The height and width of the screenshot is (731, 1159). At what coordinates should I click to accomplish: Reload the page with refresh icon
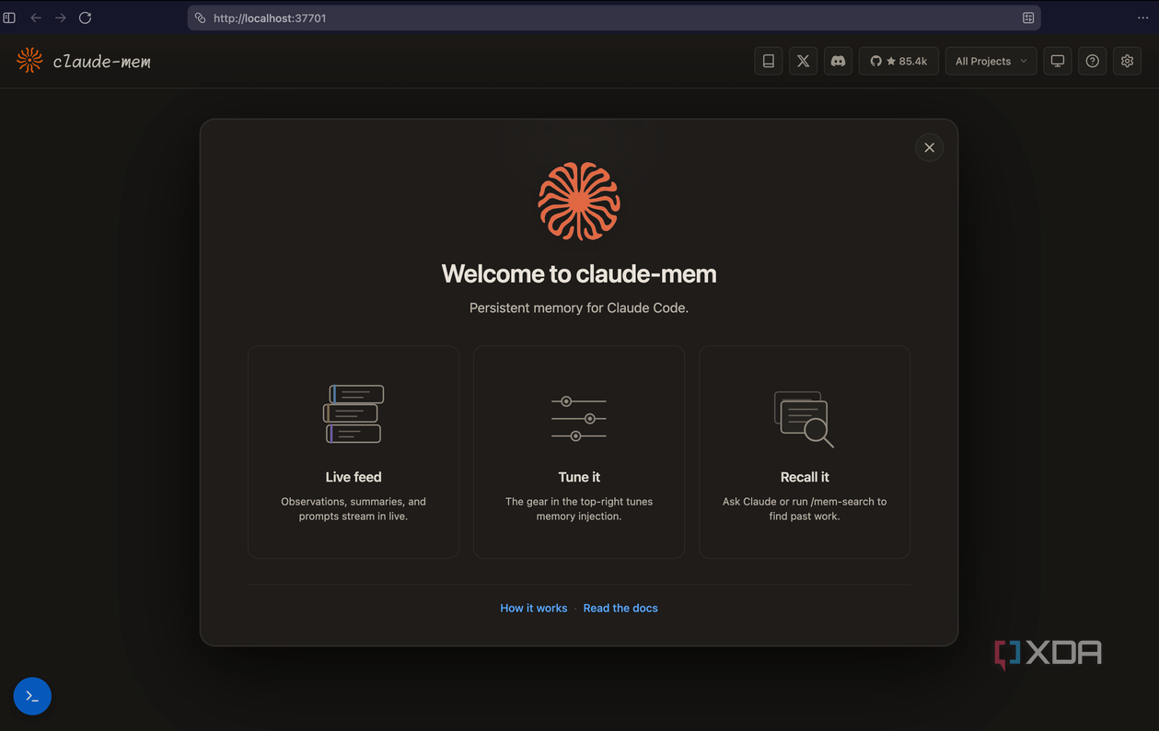coord(85,17)
